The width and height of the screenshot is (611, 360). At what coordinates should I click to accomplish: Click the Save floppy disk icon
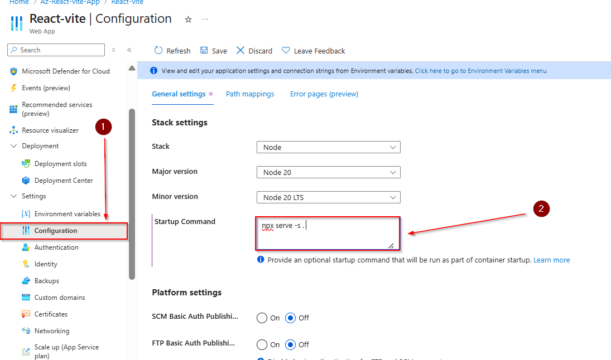tap(204, 50)
